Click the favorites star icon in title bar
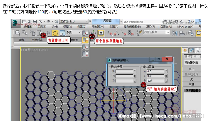212x121 pixels. point(182,21)
